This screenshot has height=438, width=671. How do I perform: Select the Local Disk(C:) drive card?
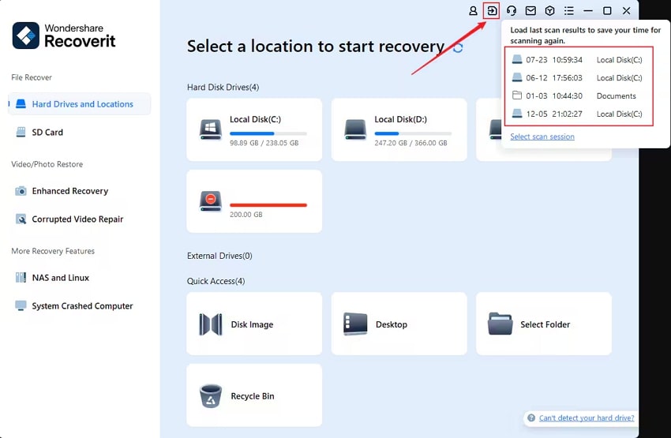254,129
